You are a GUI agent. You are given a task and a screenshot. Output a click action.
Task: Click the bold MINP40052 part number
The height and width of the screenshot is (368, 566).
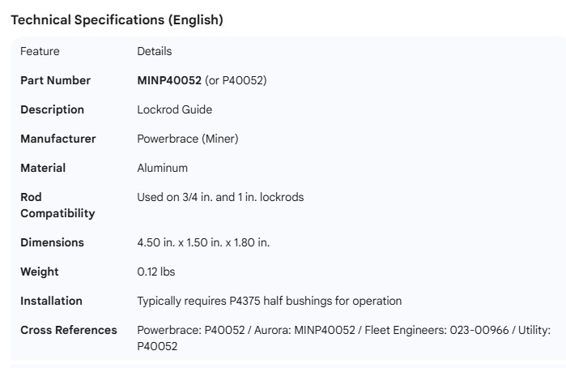[169, 80]
